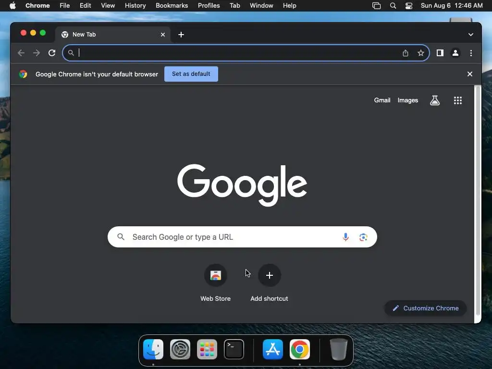The image size is (492, 369).
Task: Open the Google apps grid
Action: click(458, 100)
